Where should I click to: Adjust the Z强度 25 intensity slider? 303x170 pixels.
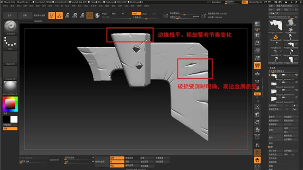146,17
